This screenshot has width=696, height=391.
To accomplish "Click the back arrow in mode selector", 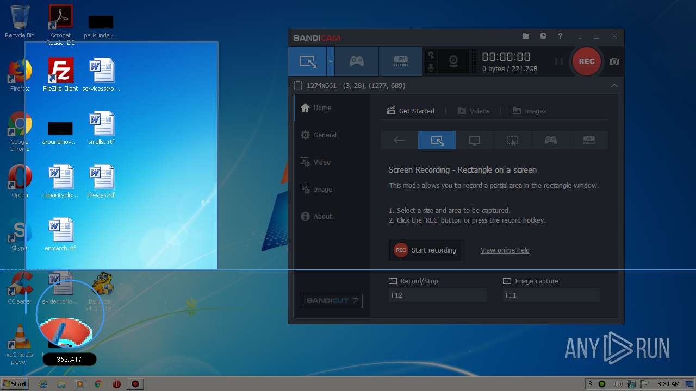I will pos(399,140).
